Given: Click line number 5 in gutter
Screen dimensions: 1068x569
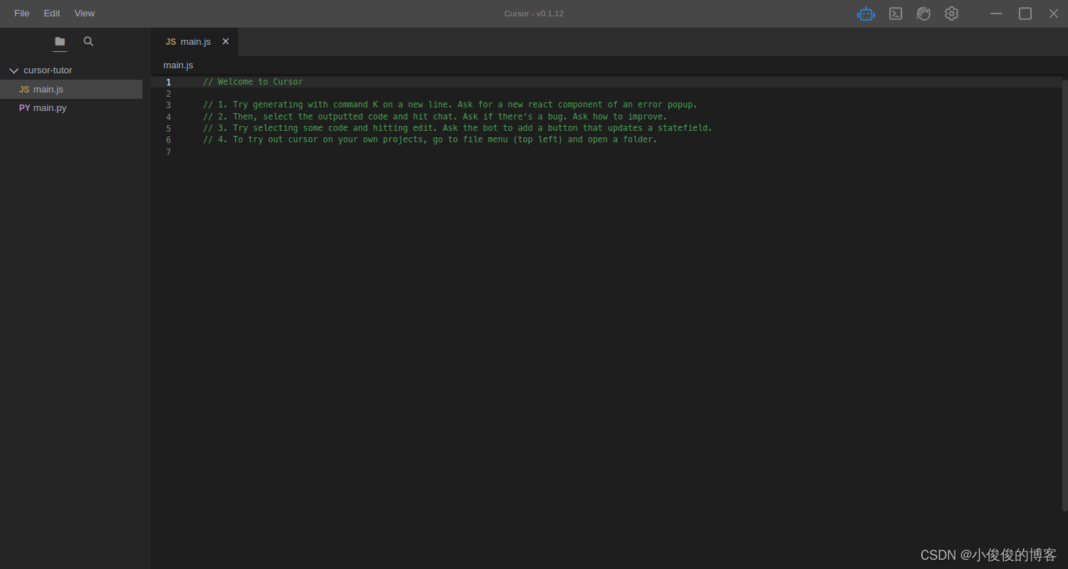Looking at the screenshot, I should point(169,129).
